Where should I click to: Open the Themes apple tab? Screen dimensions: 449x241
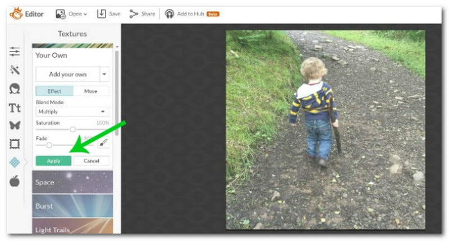point(15,181)
